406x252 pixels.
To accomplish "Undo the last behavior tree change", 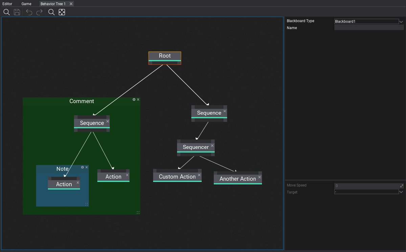I will click(29, 12).
